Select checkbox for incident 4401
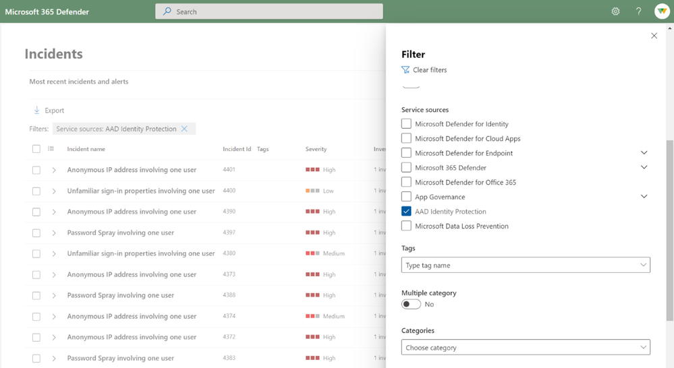The height and width of the screenshot is (368, 674). [x=36, y=170]
